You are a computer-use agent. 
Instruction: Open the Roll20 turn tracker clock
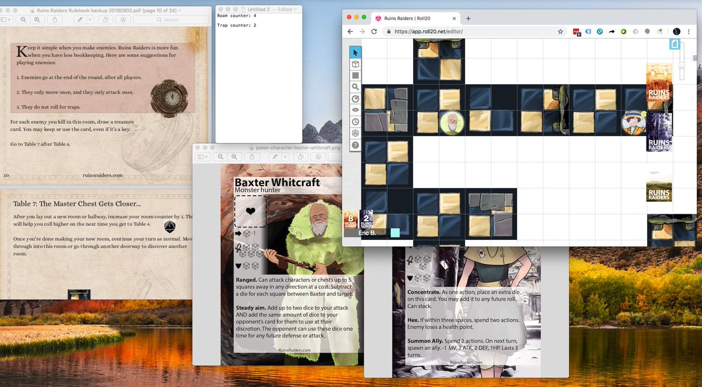356,121
